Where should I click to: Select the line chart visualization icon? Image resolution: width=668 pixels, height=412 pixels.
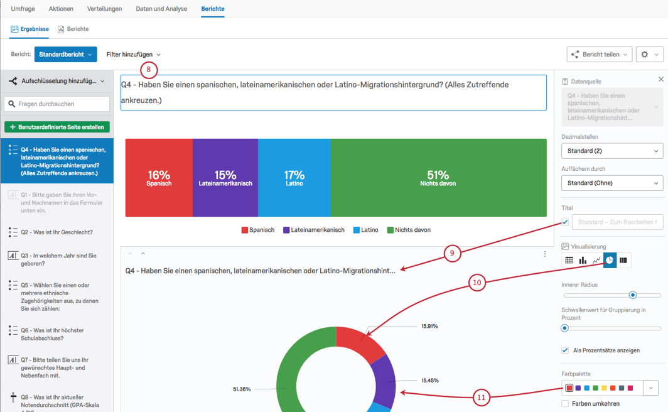596,260
